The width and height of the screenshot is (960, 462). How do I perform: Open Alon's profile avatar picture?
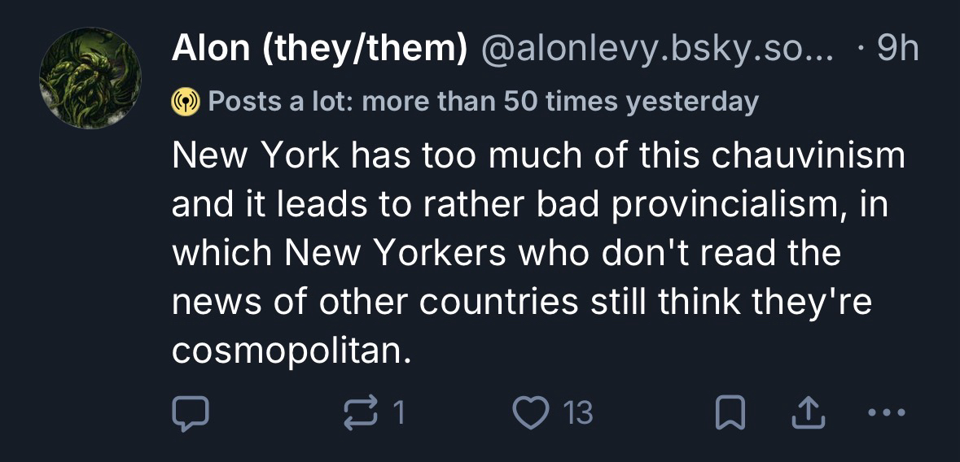click(x=90, y=78)
